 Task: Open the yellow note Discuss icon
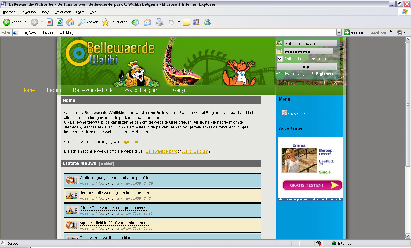pyautogui.click(x=187, y=22)
